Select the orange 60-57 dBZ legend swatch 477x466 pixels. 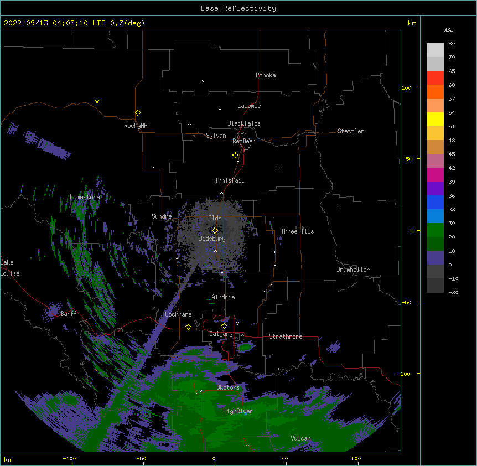(x=435, y=91)
